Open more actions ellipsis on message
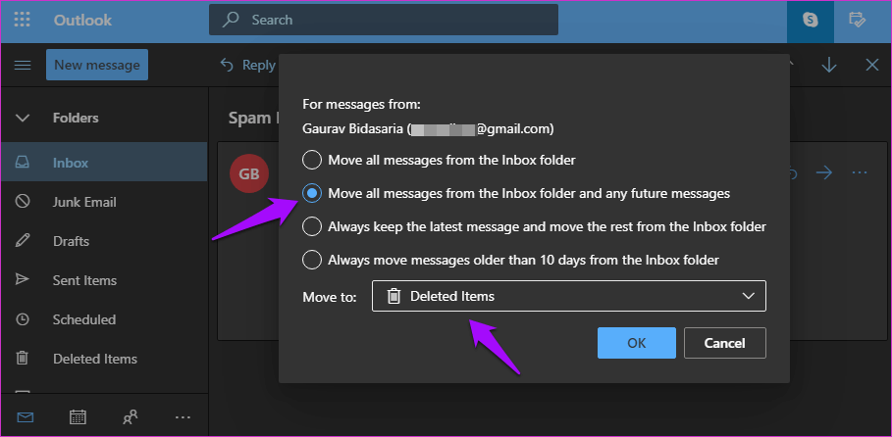This screenshot has height=437, width=892. 860,172
